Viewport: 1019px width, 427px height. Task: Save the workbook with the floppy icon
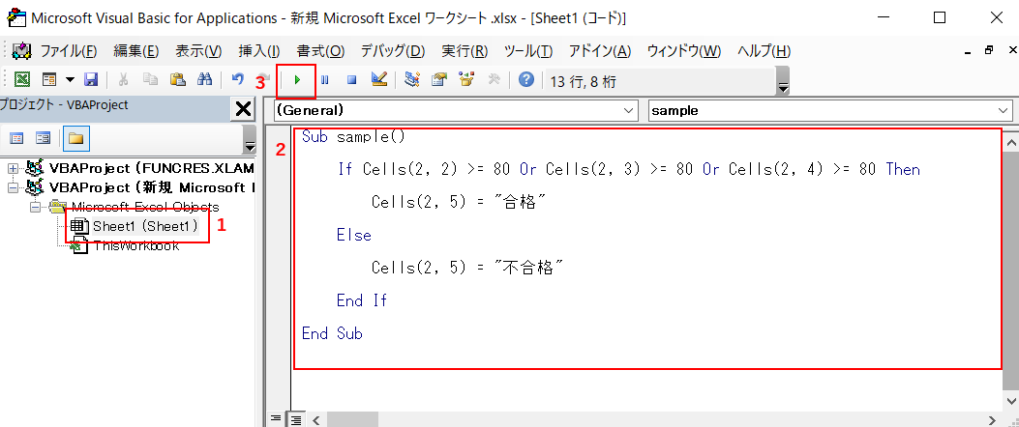91,80
